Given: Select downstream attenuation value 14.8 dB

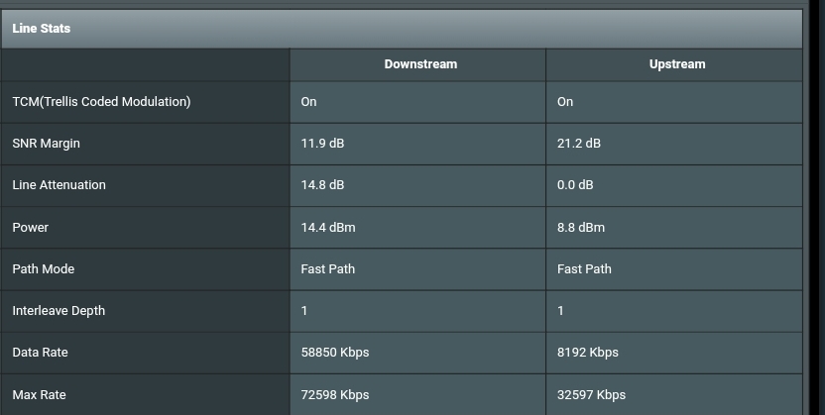Looking at the screenshot, I should coord(322,185).
